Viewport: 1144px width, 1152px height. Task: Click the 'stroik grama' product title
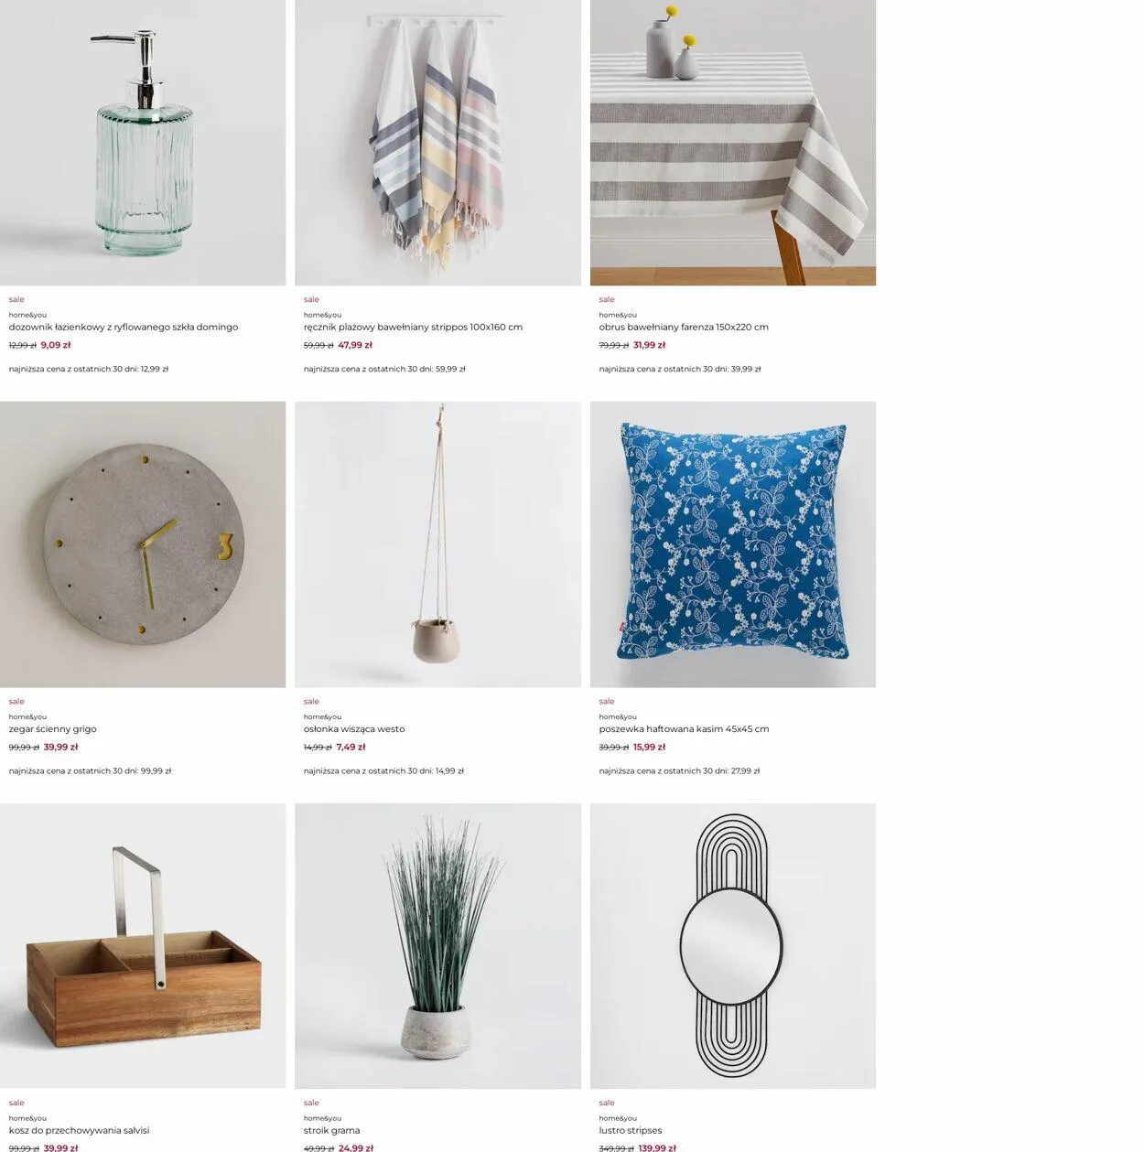click(x=332, y=1131)
